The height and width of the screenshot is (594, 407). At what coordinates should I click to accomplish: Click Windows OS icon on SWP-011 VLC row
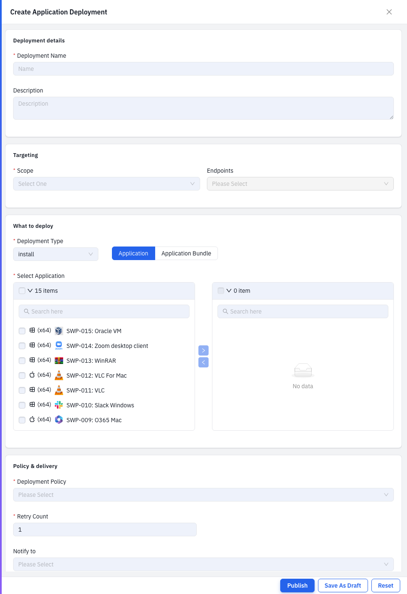coord(32,389)
